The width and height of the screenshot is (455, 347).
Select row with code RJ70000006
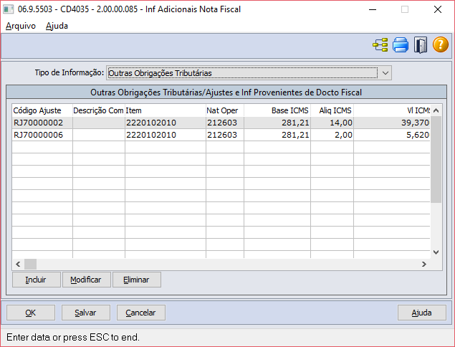(221, 135)
